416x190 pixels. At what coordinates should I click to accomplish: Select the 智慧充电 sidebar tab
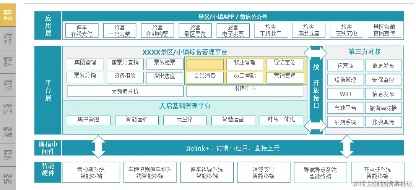(8, 155)
